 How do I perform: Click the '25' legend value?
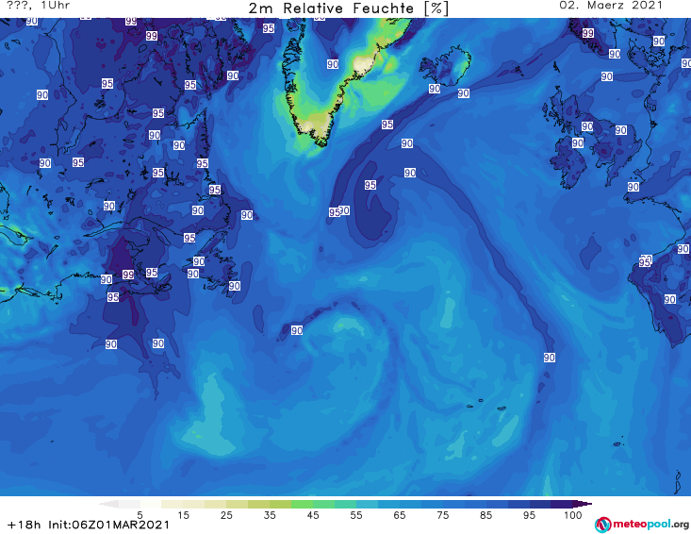click(226, 515)
